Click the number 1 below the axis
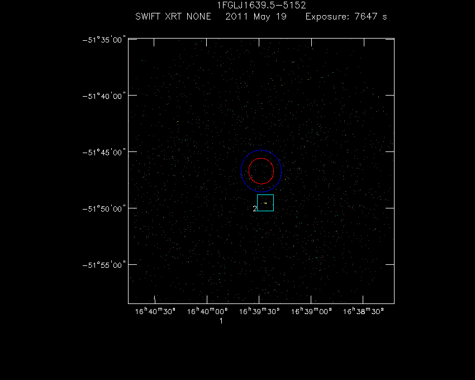This screenshot has height=380, width=475. point(221,321)
